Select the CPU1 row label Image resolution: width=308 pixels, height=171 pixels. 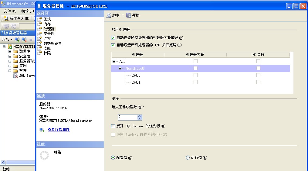coord(136,82)
